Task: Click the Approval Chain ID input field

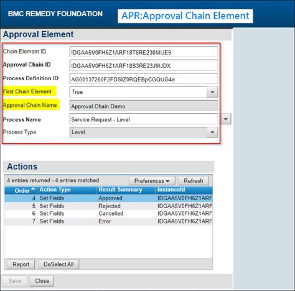Action: 143,65
